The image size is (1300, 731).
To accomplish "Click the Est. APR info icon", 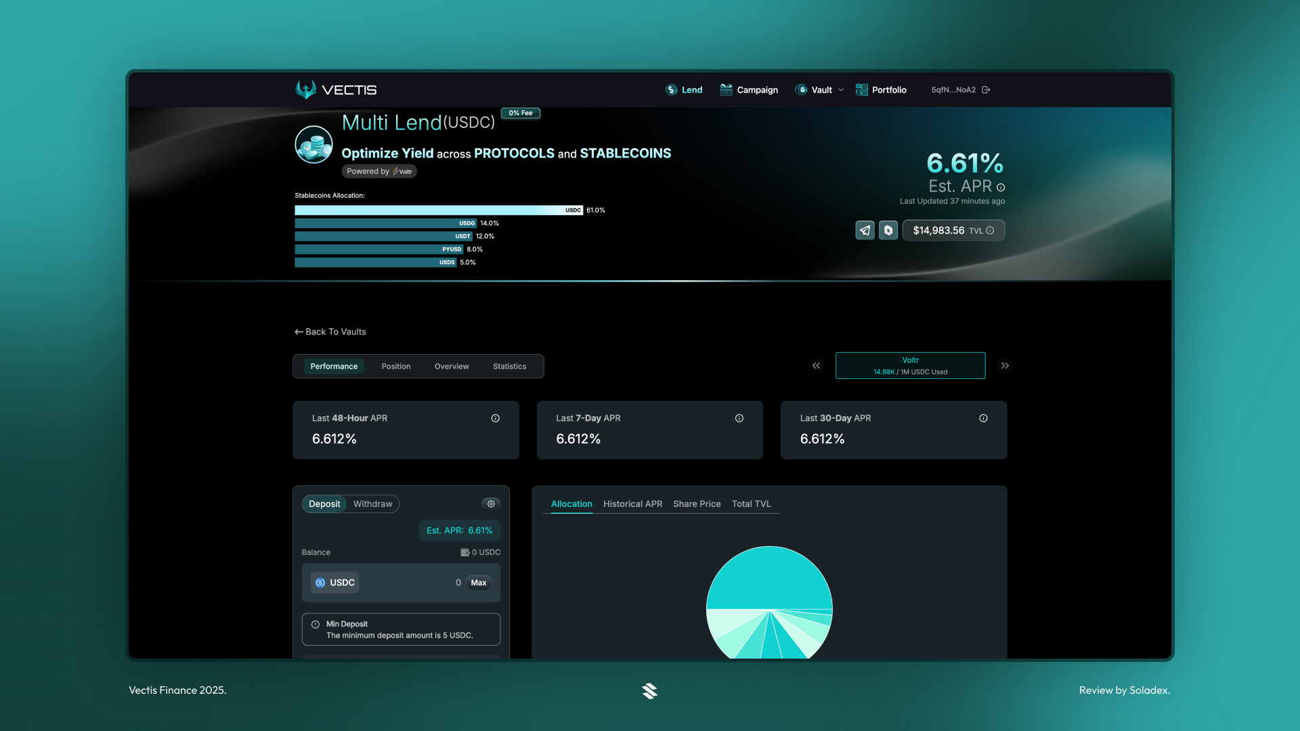I will tap(1001, 187).
